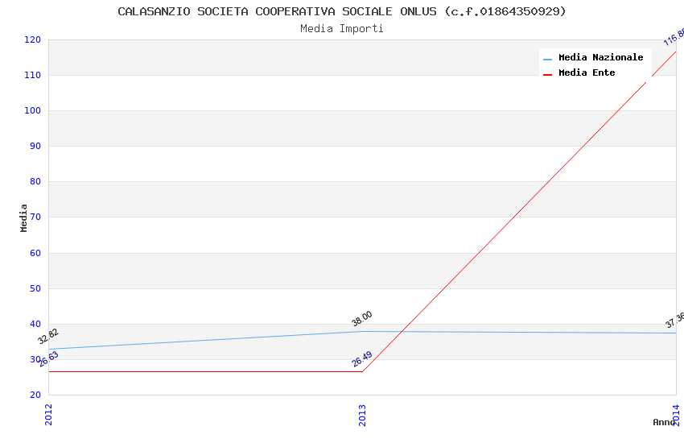Image resolution: width=684 pixels, height=443 pixels.
Task: Click the 60 y-axis tick label
Action: (x=35, y=253)
